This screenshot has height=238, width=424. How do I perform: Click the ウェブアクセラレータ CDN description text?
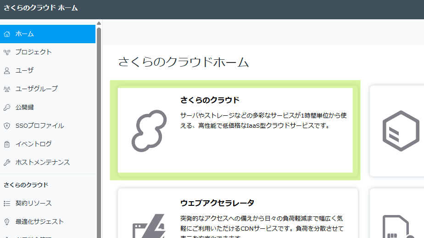tap(262, 223)
